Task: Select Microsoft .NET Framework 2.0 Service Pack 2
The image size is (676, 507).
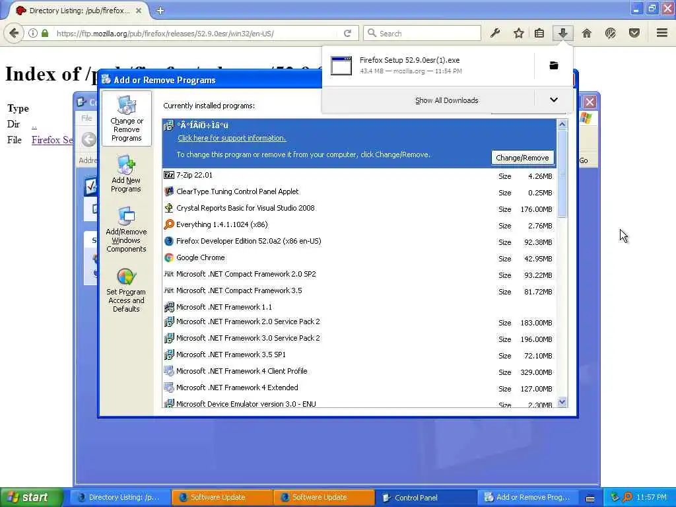Action: pos(359,322)
